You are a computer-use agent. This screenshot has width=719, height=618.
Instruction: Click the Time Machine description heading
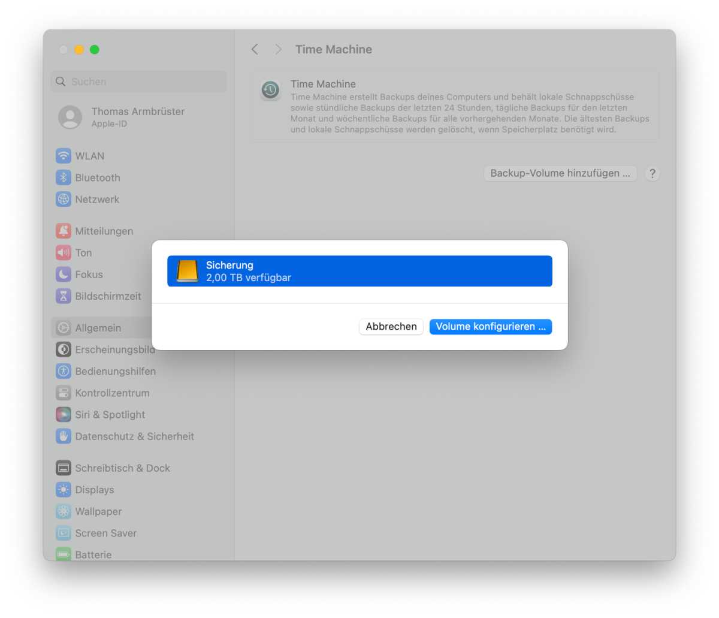(x=323, y=84)
